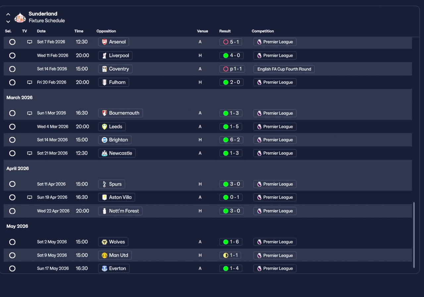Select the Brighton fixture radio button
The height and width of the screenshot is (297, 424).
(12, 140)
